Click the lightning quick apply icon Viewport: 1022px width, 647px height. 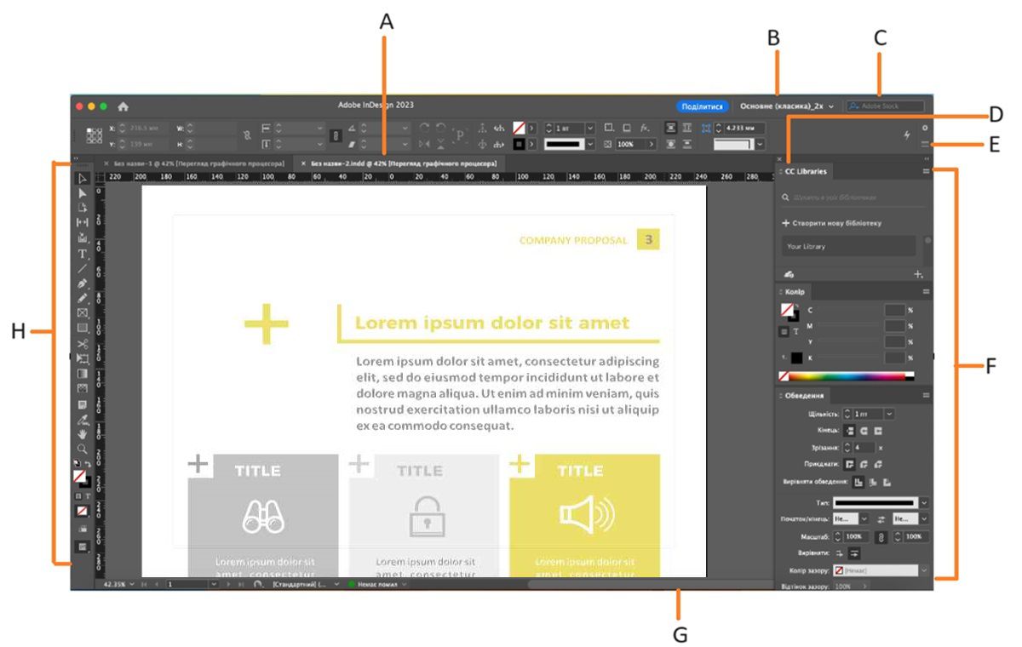point(906,135)
